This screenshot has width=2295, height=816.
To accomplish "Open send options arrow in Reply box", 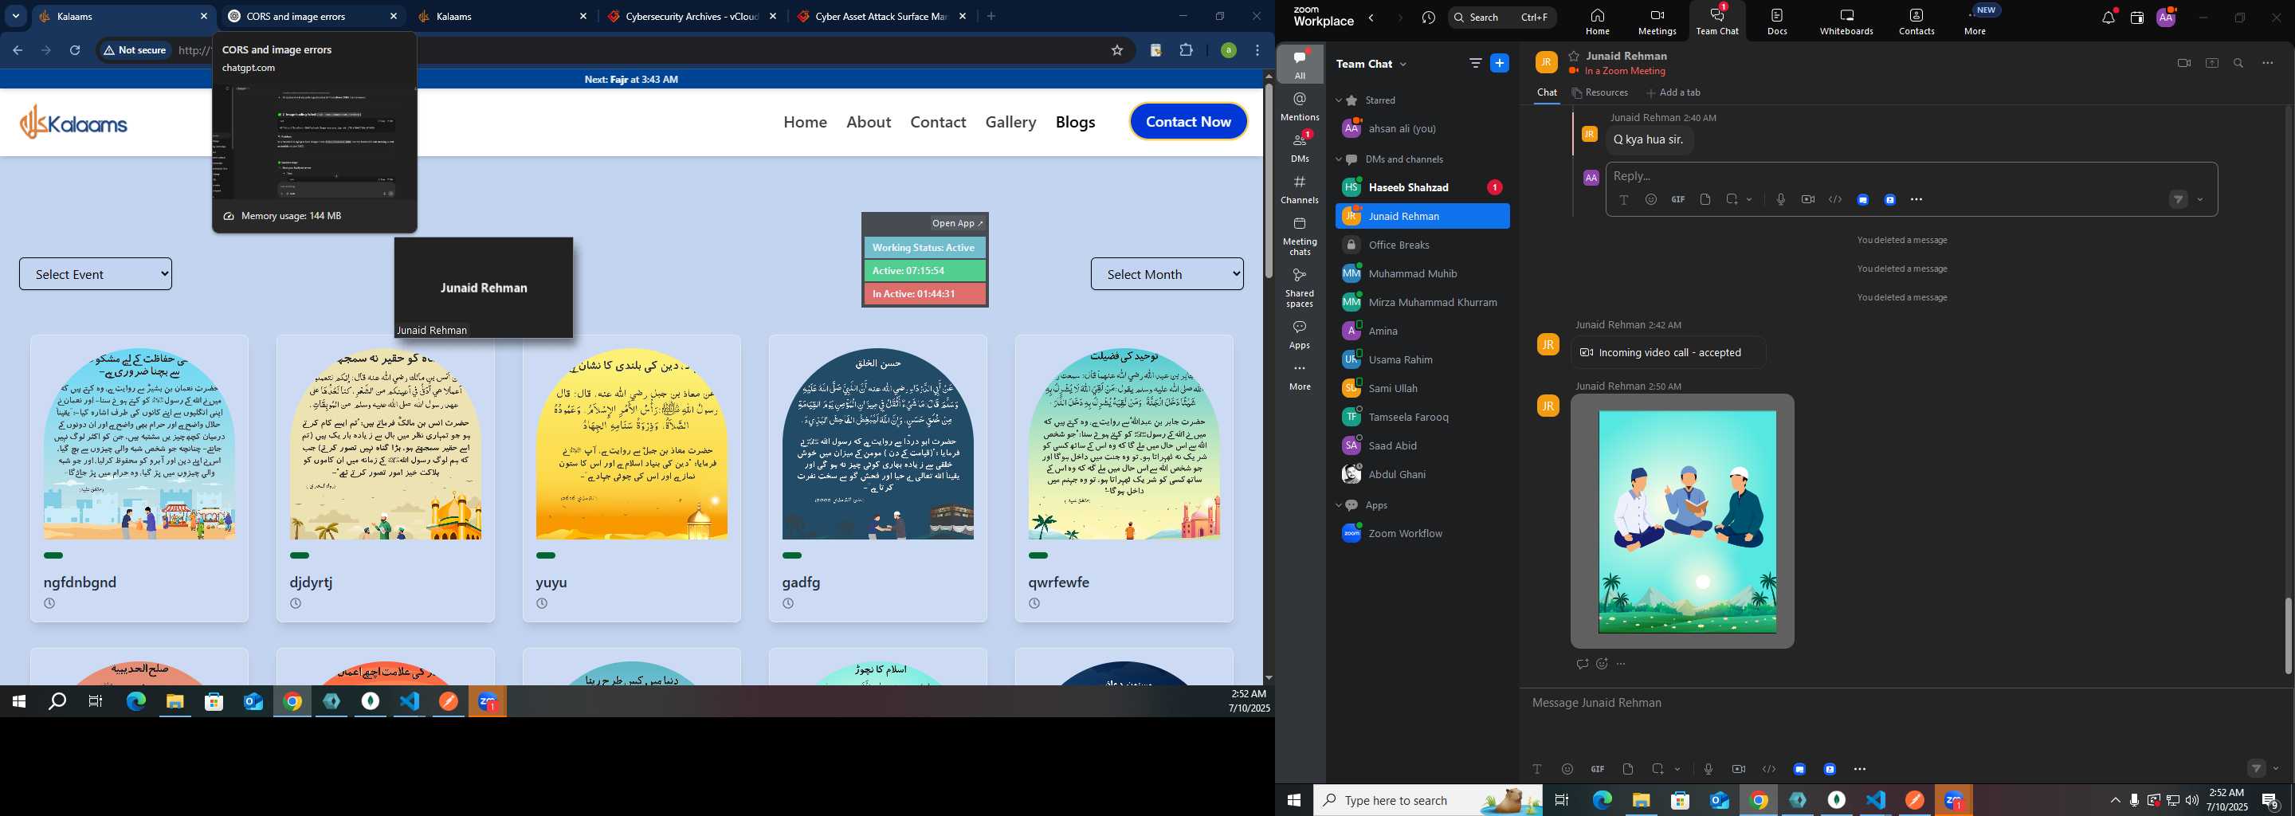I will pyautogui.click(x=2200, y=199).
